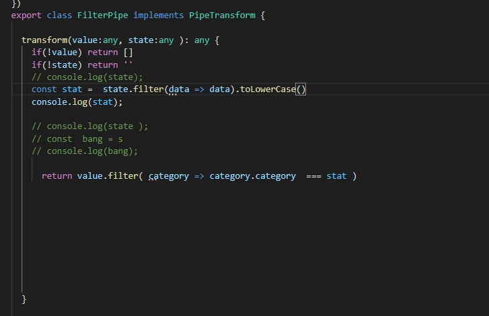The image size is (489, 316).
Task: Click the 'console.log(stat);' statement
Action: 77,102
